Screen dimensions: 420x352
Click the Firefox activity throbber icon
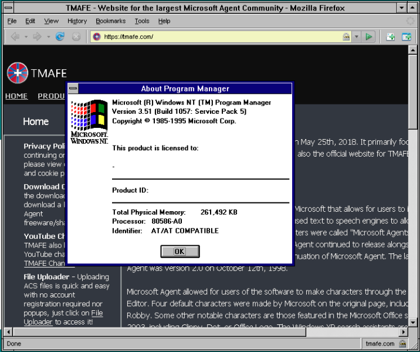410,21
